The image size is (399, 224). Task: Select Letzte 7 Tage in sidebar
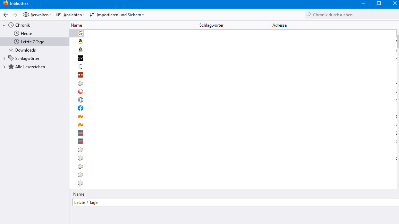[32, 42]
